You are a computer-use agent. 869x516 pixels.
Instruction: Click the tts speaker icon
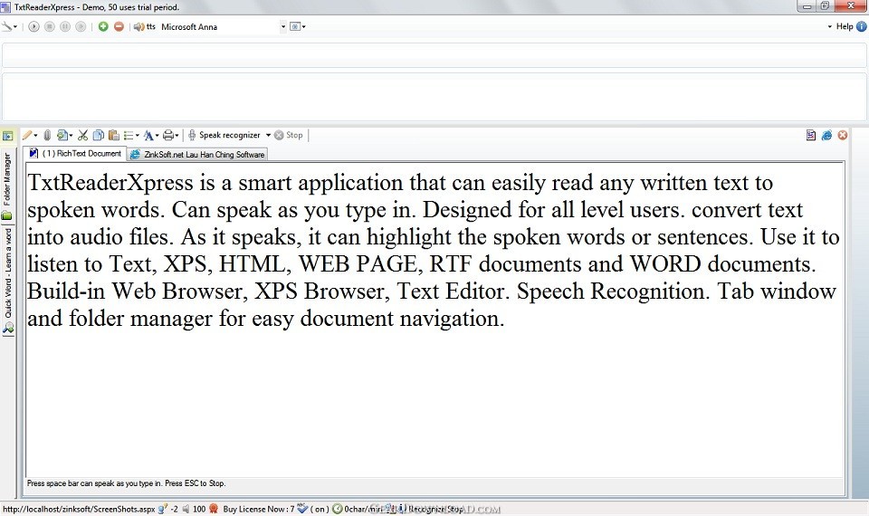click(x=138, y=26)
